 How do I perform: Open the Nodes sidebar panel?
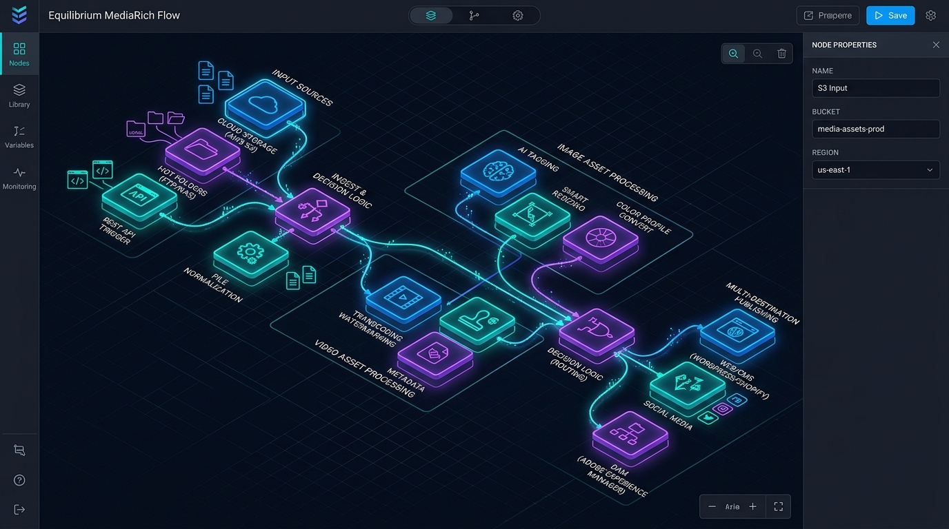(19, 54)
